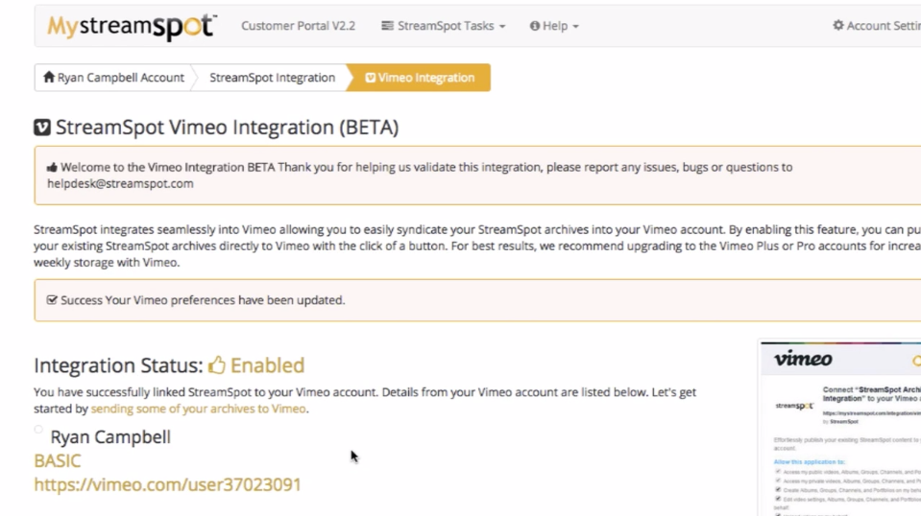Click the Enabled thumbs-up status icon
Image resolution: width=921 pixels, height=516 pixels.
tap(217, 364)
